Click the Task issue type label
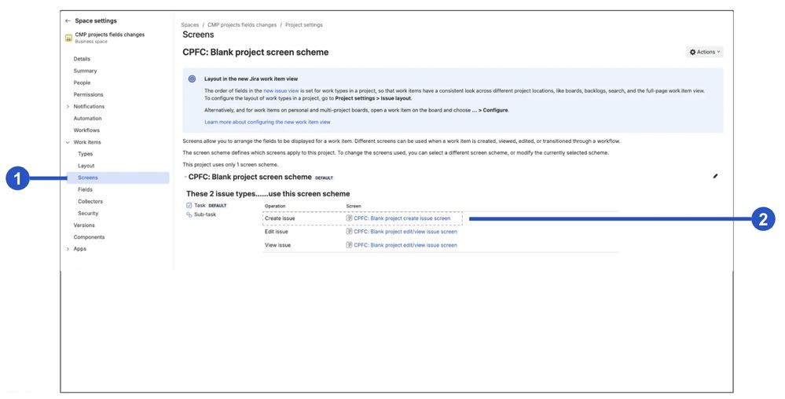 (200, 205)
